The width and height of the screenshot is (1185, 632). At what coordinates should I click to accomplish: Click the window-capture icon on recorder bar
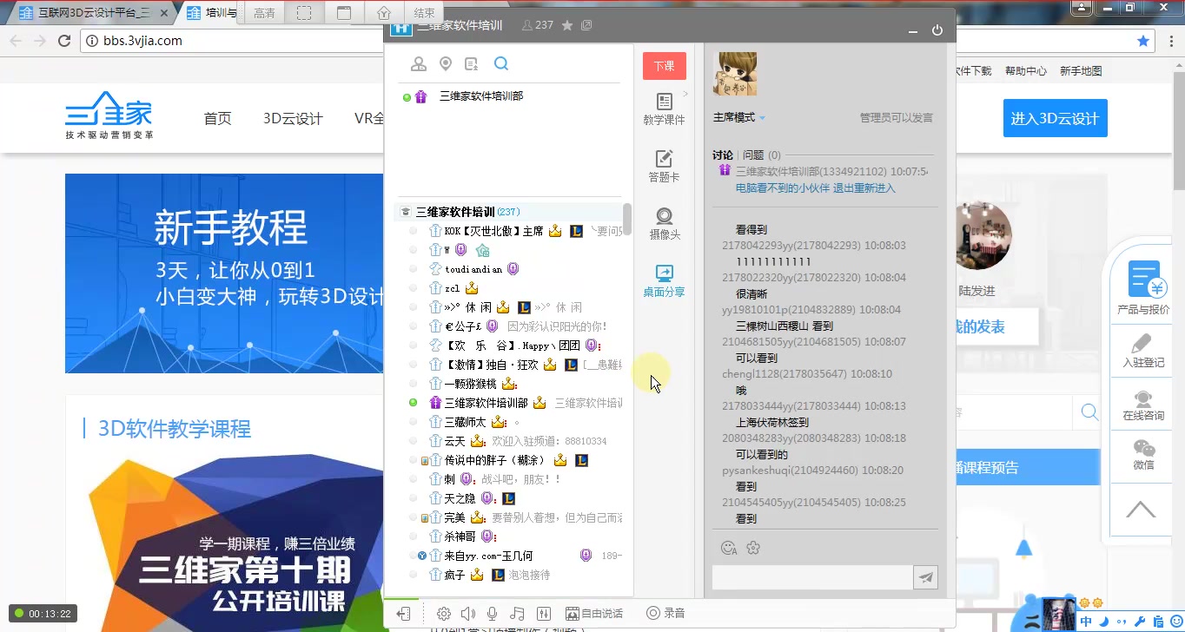point(344,13)
